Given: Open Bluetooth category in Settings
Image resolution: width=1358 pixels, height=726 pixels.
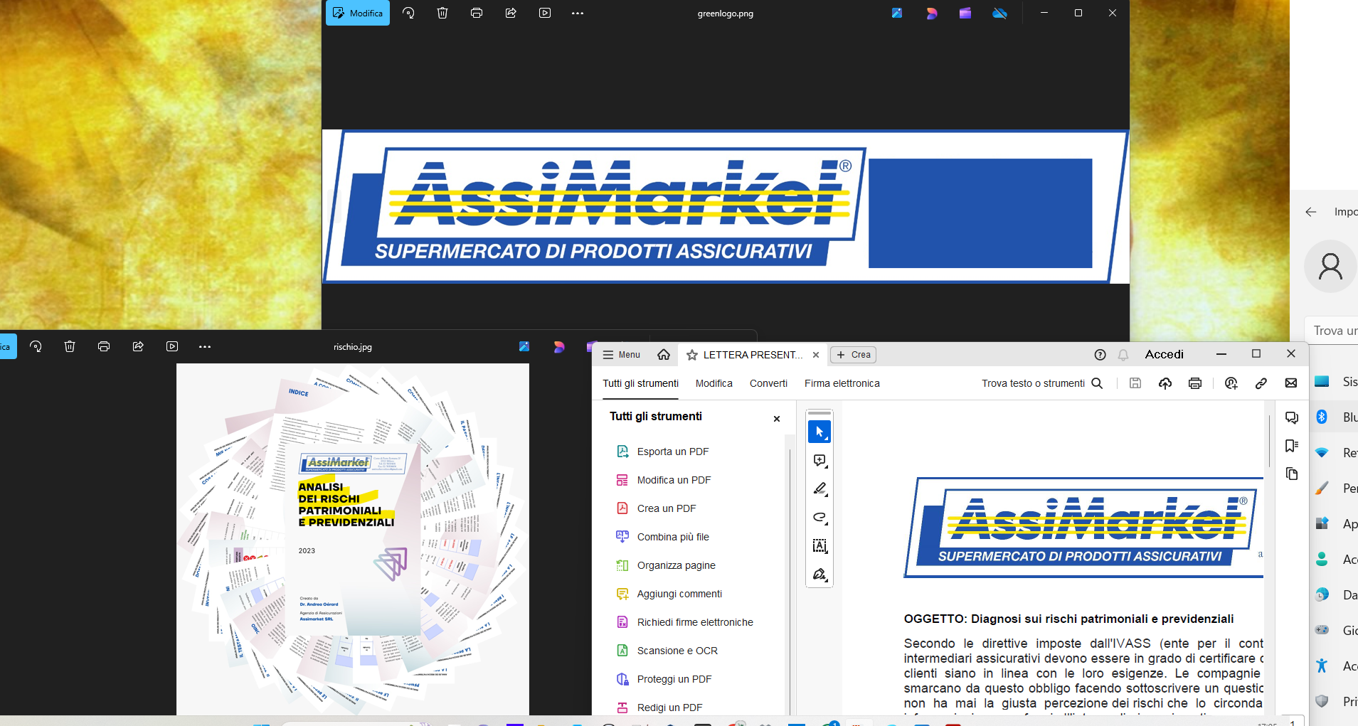Looking at the screenshot, I should 1335,417.
